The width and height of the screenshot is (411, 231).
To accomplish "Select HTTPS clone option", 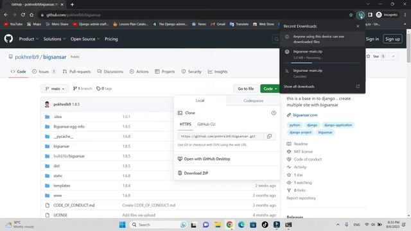I will 186,124.
